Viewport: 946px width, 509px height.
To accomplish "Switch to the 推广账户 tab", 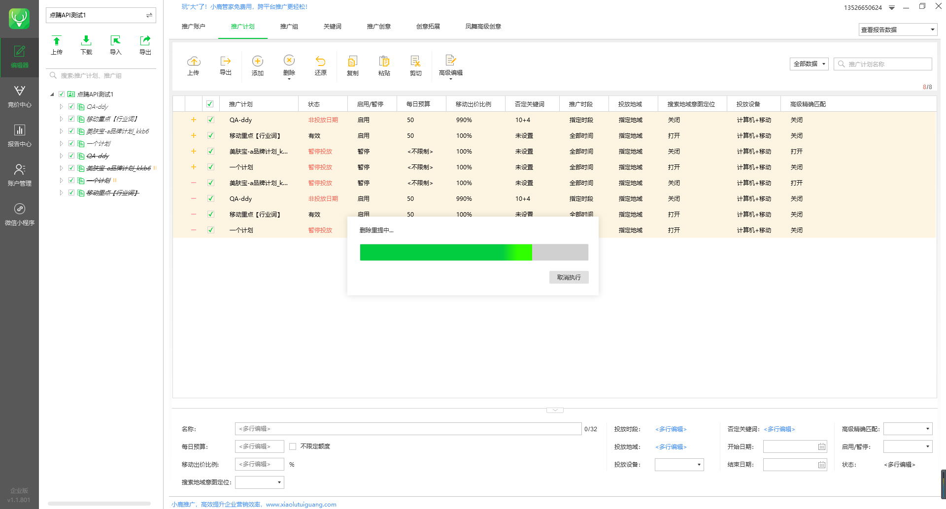I will (193, 27).
